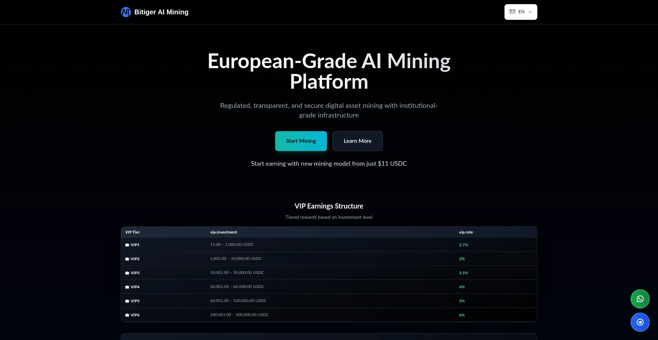Viewport: 658px width, 340px height.
Task: Click the VIP Tier column header
Action: (132, 232)
